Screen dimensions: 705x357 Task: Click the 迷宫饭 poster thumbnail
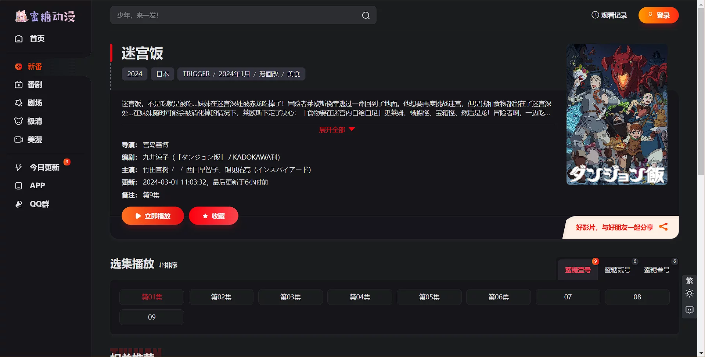point(617,114)
